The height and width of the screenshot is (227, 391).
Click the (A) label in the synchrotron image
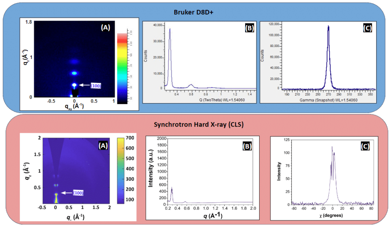(103, 145)
